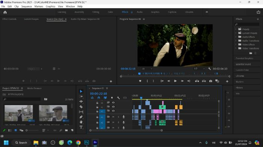Select the Ripple Edit tool
Image resolution: width=263 pixels, height=147 pixels.
pos(81,102)
